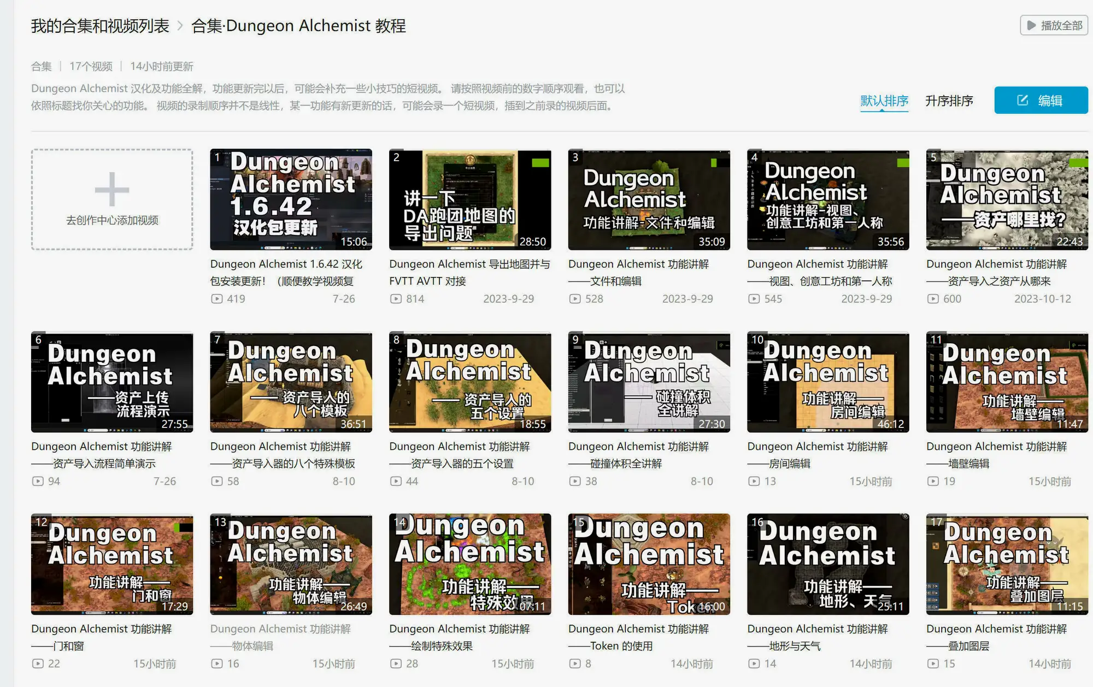The image size is (1093, 687).
Task: Open video 10 thumbnail 房间编辑
Action: tap(828, 382)
